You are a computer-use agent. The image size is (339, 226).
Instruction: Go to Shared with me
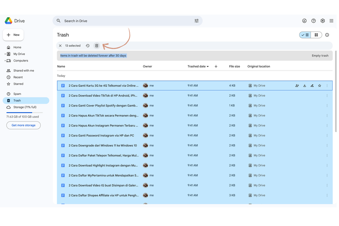(24, 71)
